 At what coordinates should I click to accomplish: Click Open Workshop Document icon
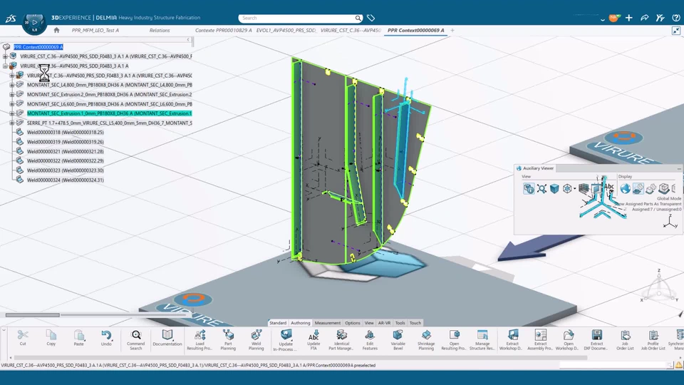coord(569,335)
